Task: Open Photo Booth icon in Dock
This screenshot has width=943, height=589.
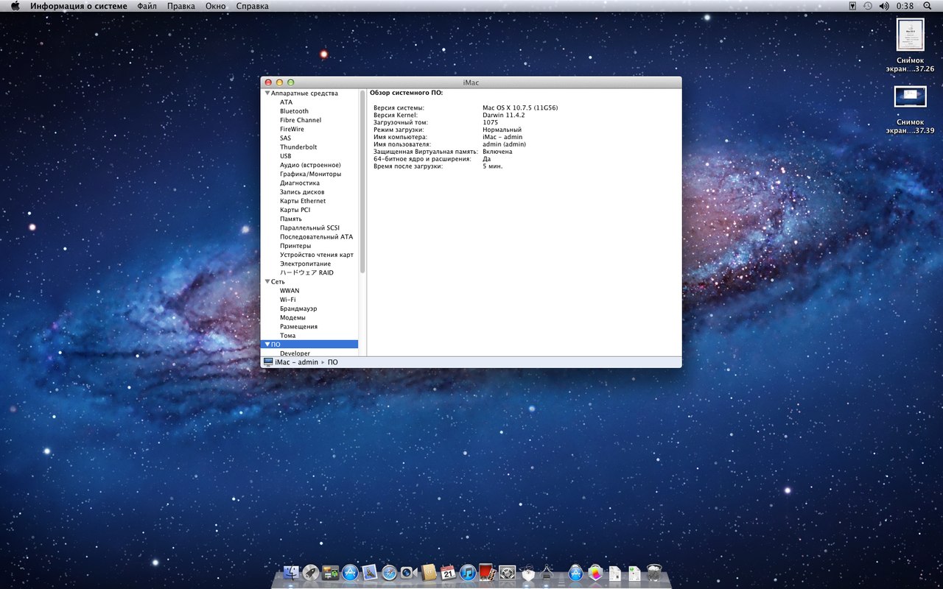Action: tap(487, 573)
